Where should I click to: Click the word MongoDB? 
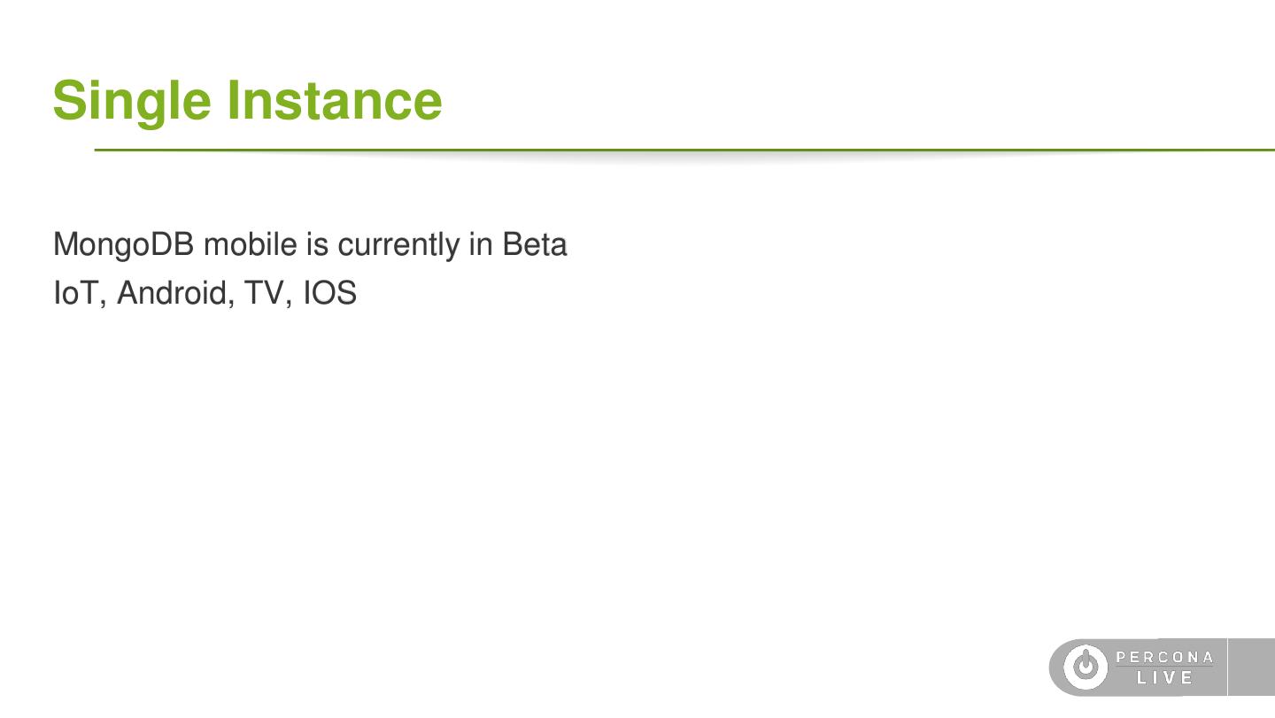click(124, 245)
